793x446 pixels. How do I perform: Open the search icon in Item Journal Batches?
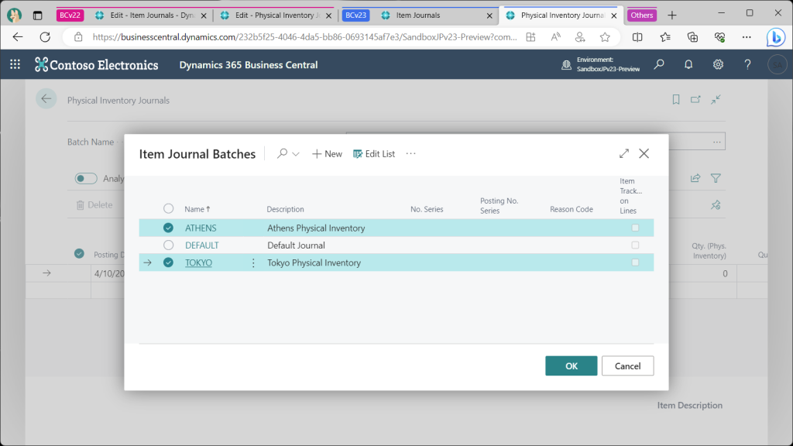click(282, 153)
